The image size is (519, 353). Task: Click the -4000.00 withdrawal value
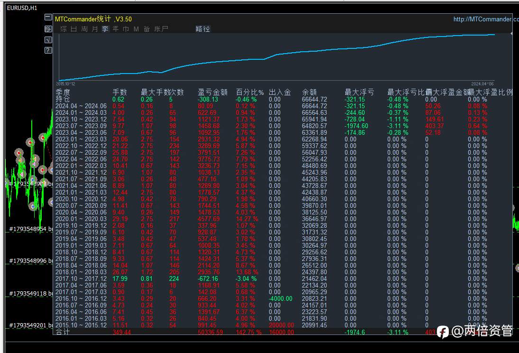coord(281,298)
